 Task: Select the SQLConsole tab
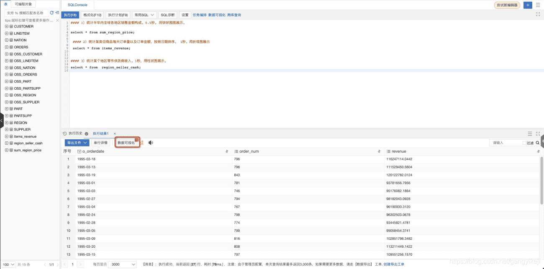[x=77, y=5]
